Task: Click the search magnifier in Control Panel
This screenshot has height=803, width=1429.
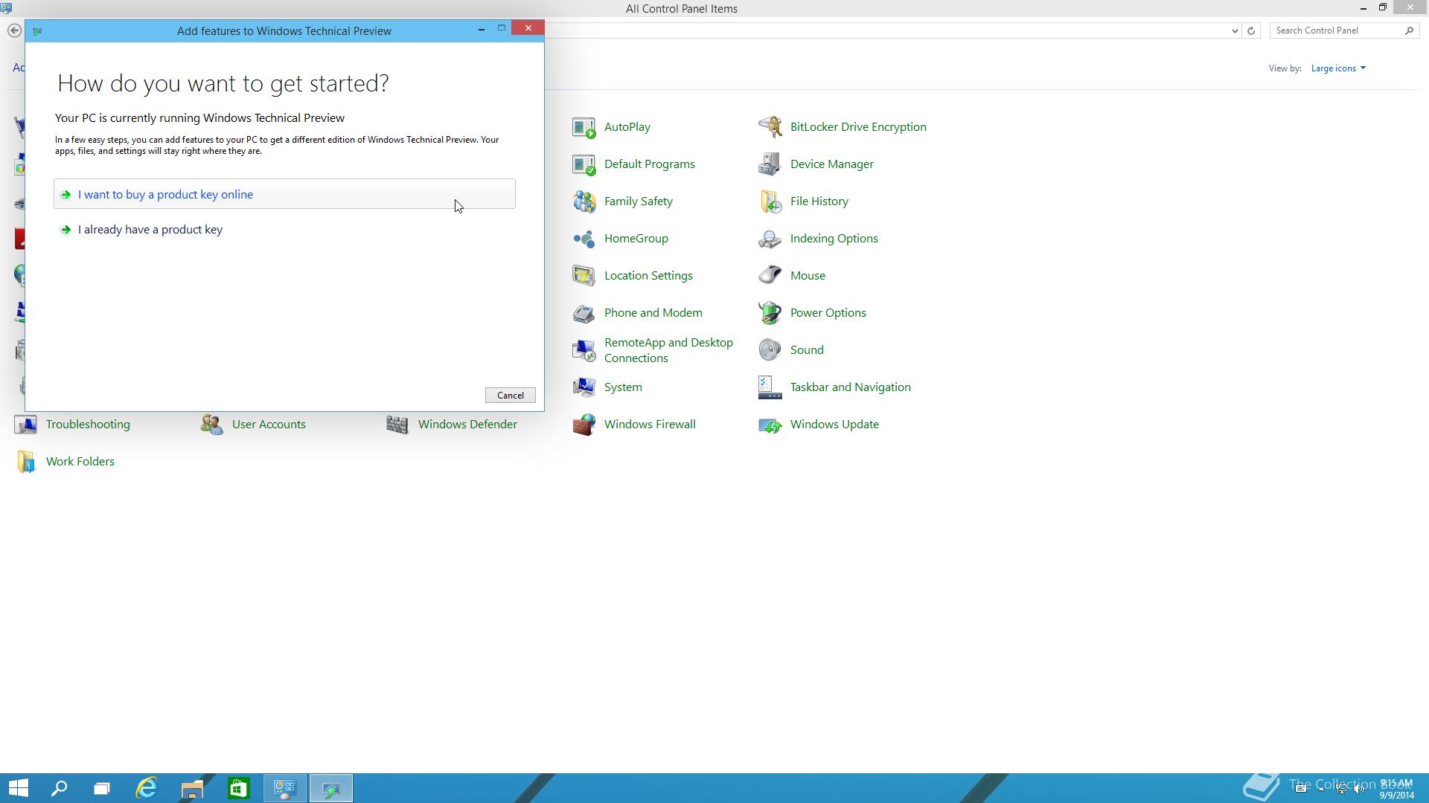Action: (1409, 30)
